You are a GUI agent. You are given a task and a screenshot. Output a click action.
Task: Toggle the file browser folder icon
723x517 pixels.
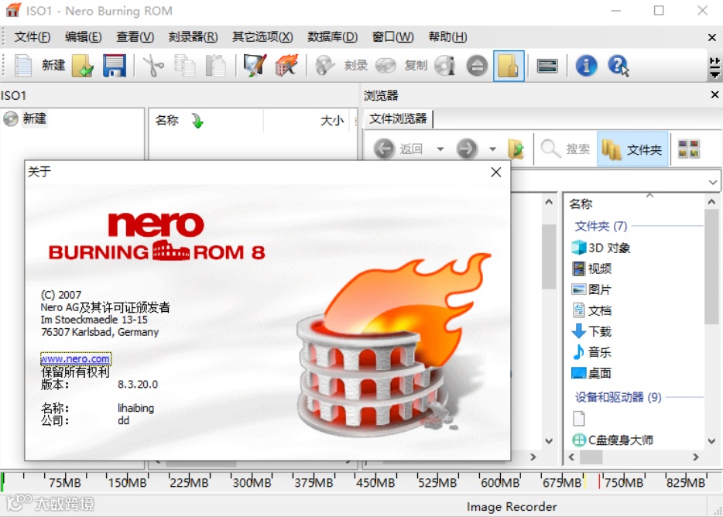509,66
